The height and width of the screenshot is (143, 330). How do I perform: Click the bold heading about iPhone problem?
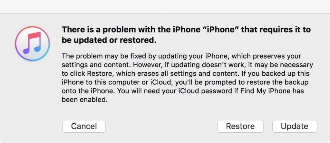coord(186,35)
